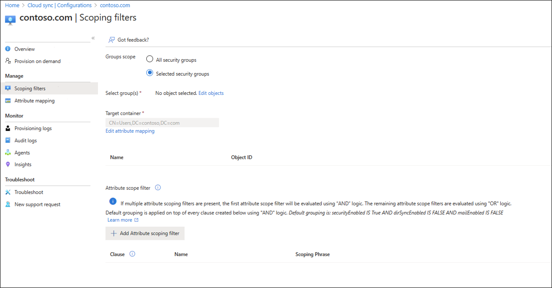This screenshot has height=288, width=552.
Task: Click the Attribute mapping table icon
Action: pos(8,100)
